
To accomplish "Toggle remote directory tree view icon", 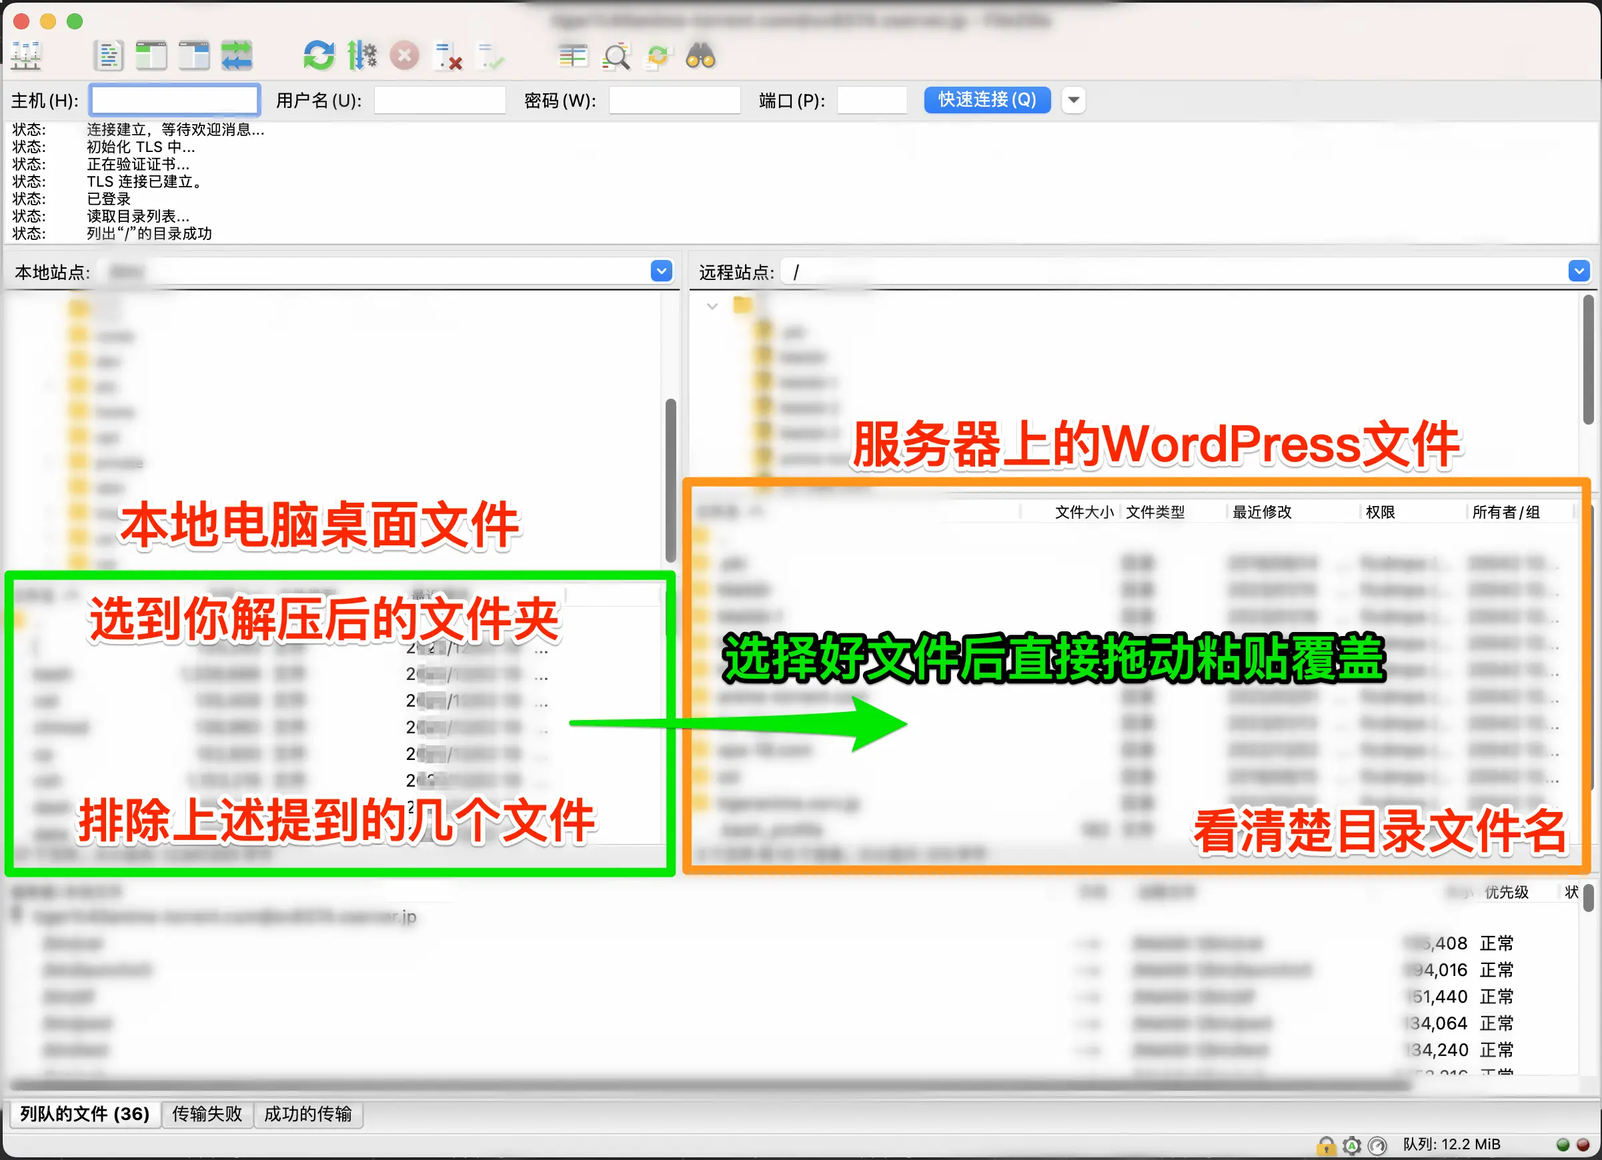I will pos(193,56).
